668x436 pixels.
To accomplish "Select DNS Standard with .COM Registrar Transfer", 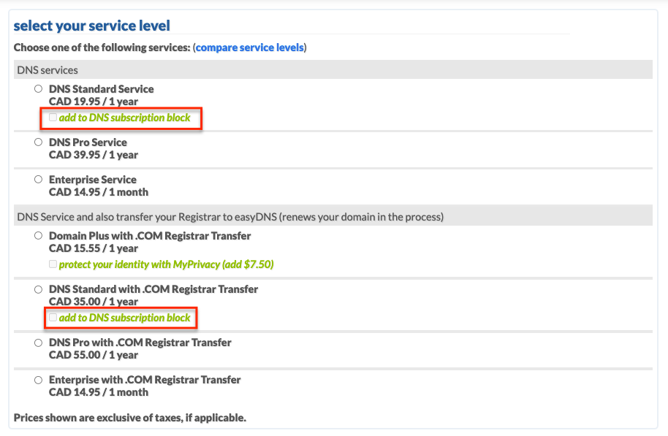I will coord(38,289).
